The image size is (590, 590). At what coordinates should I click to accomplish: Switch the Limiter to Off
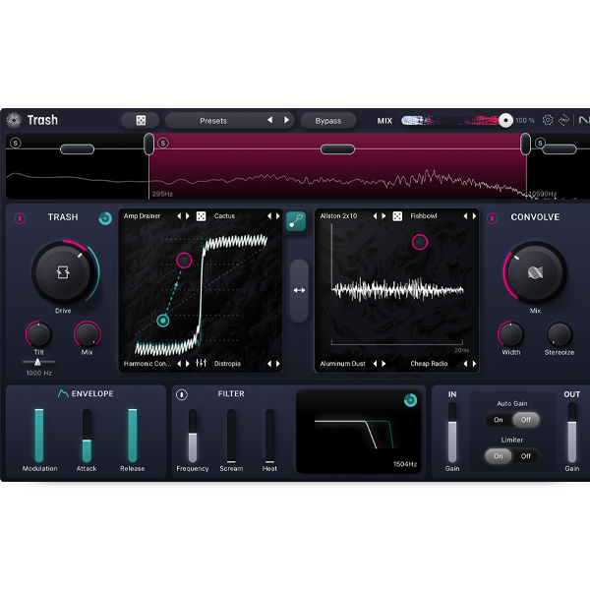tap(525, 455)
